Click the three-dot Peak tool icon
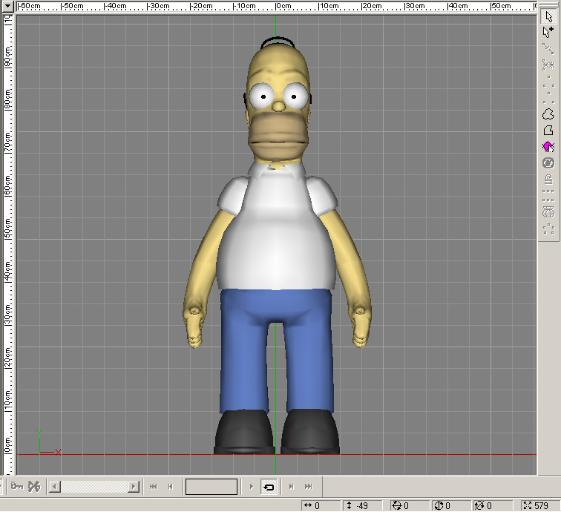This screenshot has width=561, height=512. [548, 82]
